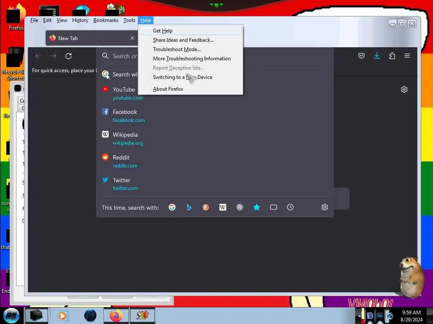Choose Get Help from Help menu
Screen dimensions: 433x324
(191, 31)
